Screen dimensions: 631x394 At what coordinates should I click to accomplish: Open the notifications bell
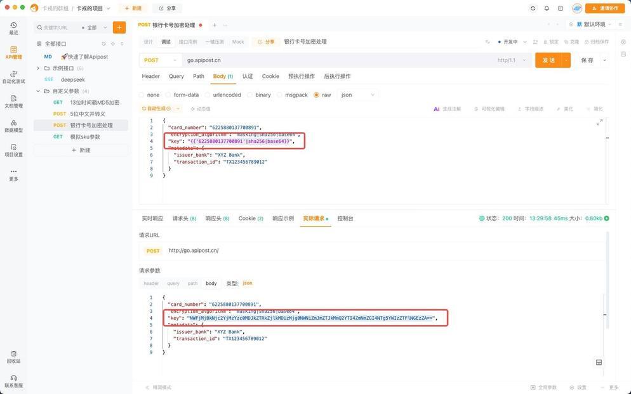pos(547,8)
